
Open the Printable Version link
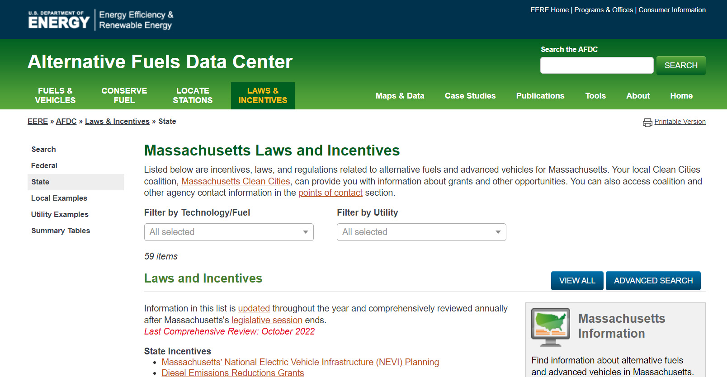(x=680, y=122)
